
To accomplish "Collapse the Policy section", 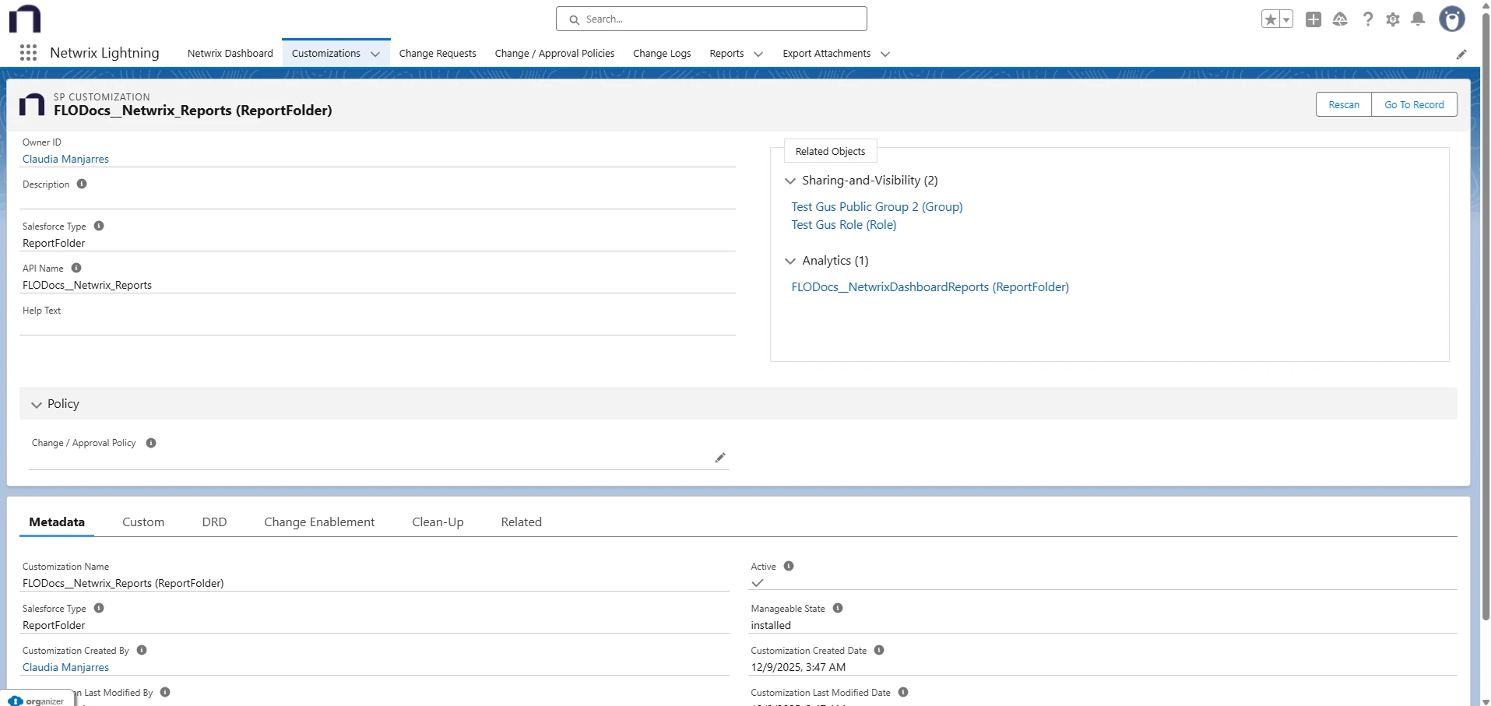I will [37, 405].
